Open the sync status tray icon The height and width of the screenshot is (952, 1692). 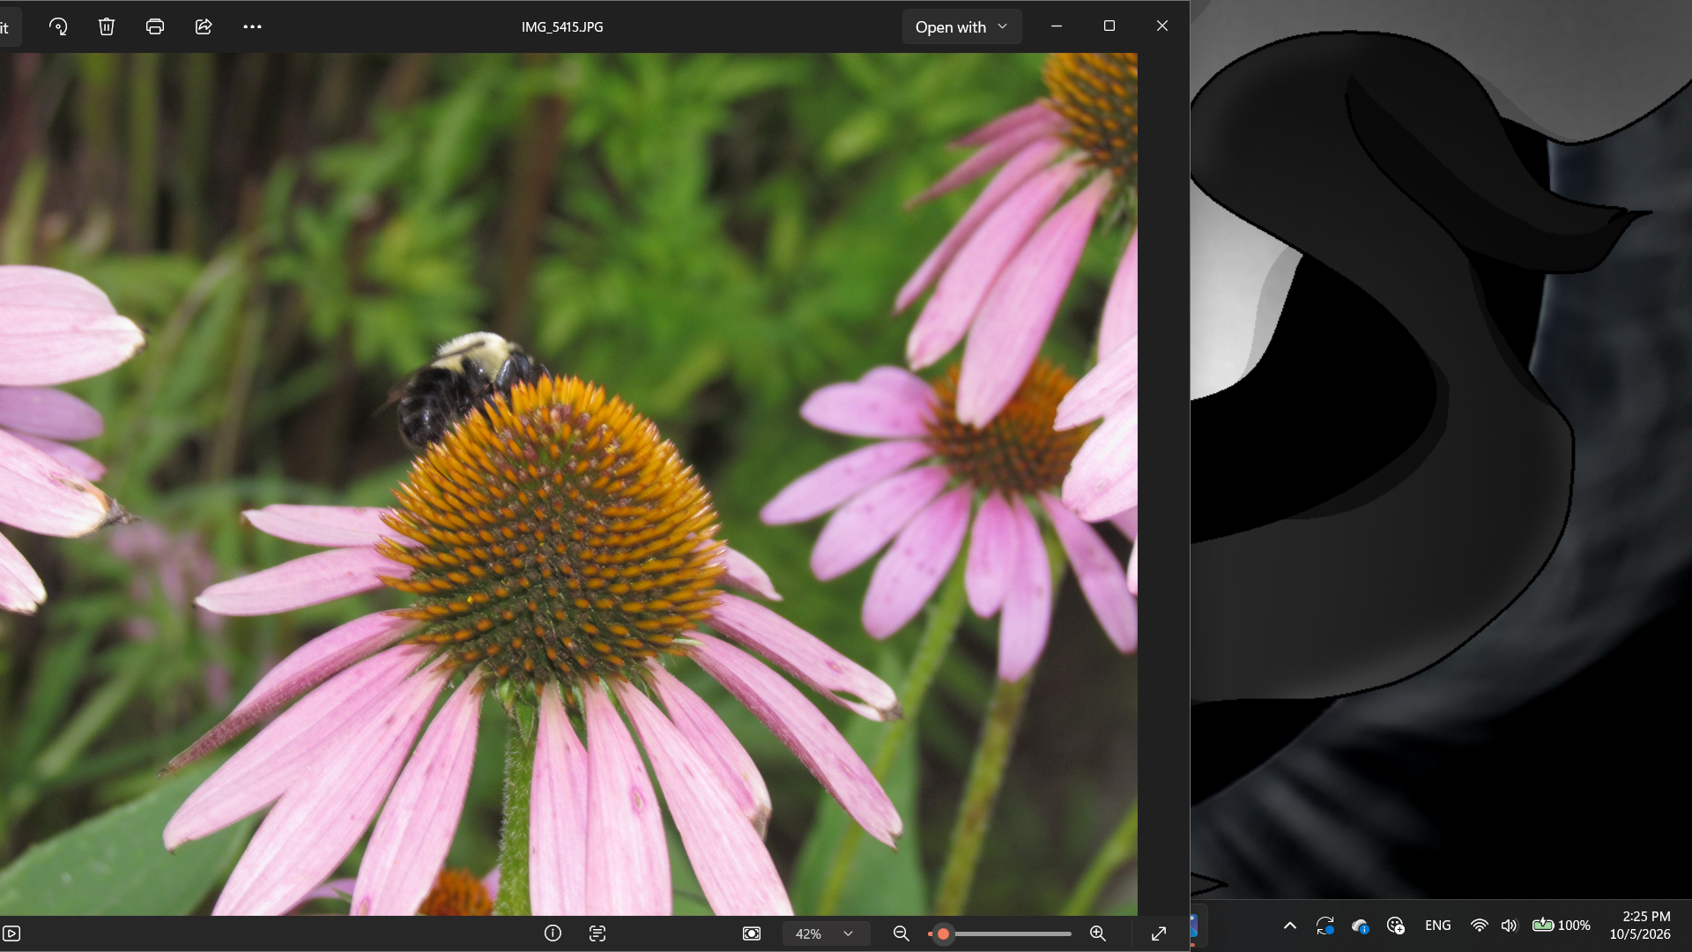click(1325, 926)
